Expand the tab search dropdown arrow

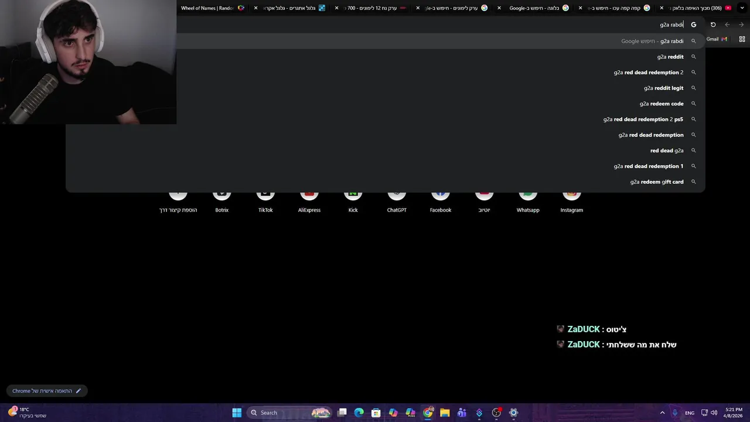coord(742,8)
